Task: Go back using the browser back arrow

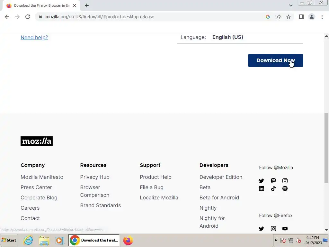Action: (7, 17)
